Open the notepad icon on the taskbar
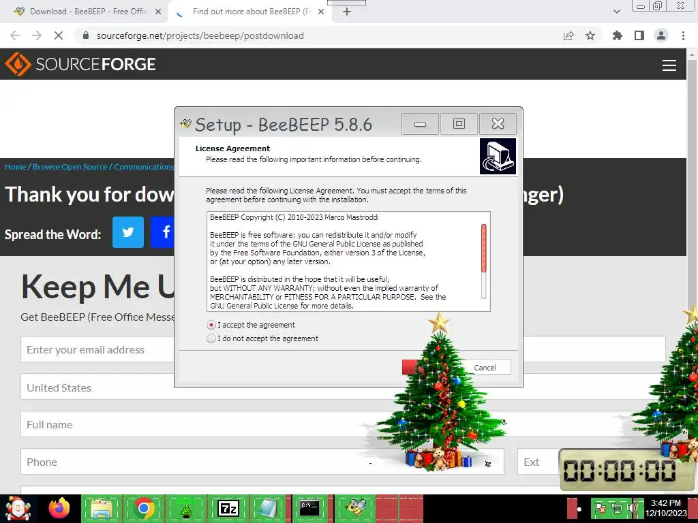698x523 pixels. pyautogui.click(x=269, y=508)
